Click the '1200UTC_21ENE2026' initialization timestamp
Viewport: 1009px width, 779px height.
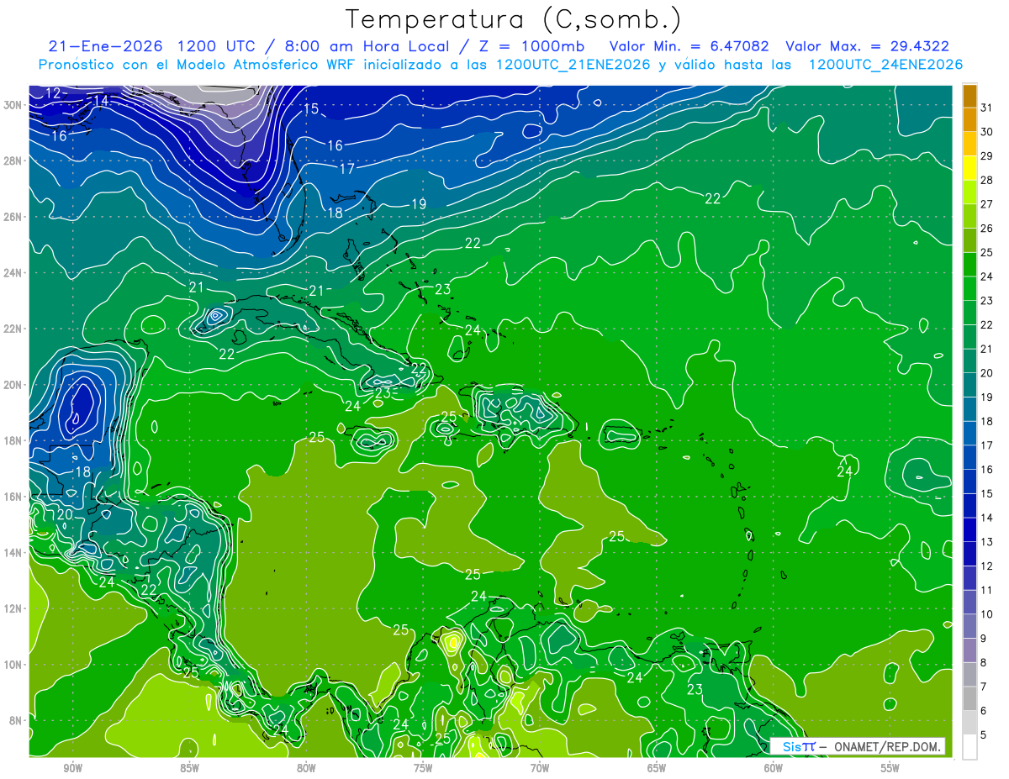[573, 65]
